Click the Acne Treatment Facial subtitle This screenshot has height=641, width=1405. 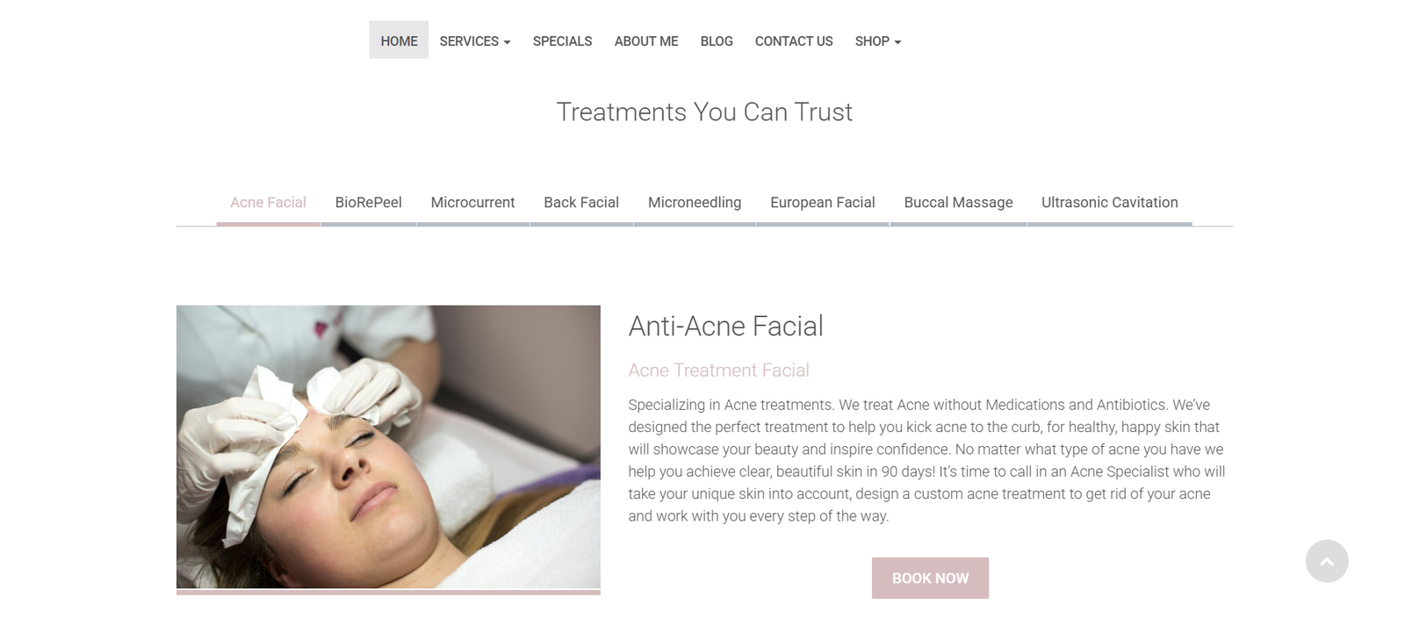(x=719, y=371)
